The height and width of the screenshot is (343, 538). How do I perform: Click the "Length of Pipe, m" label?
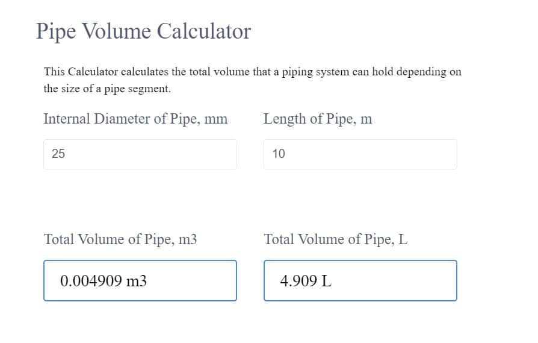point(318,119)
